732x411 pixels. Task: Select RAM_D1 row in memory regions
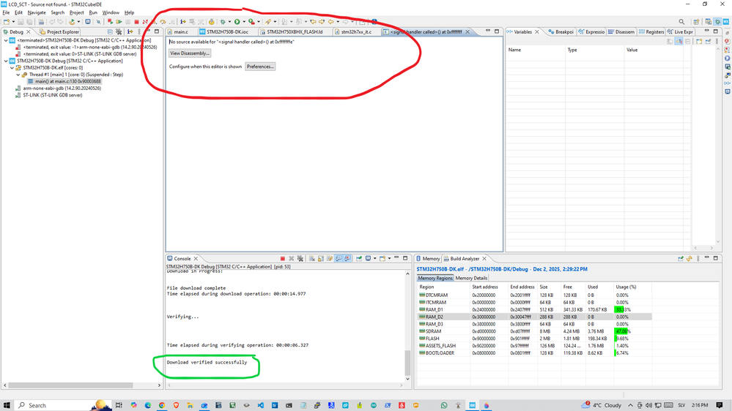(x=534, y=309)
